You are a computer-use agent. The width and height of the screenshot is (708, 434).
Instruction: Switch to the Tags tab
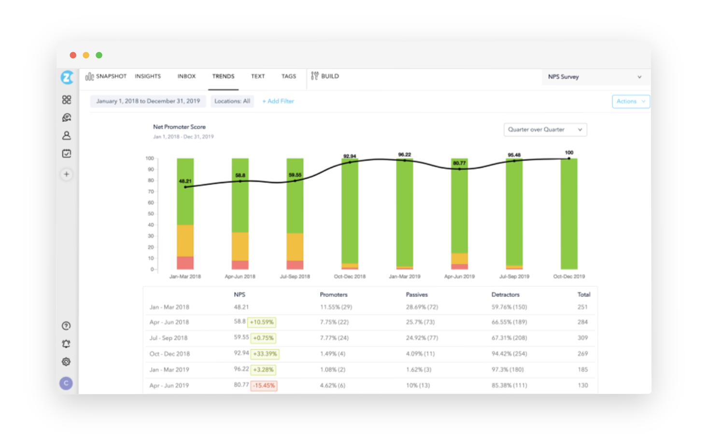[289, 76]
